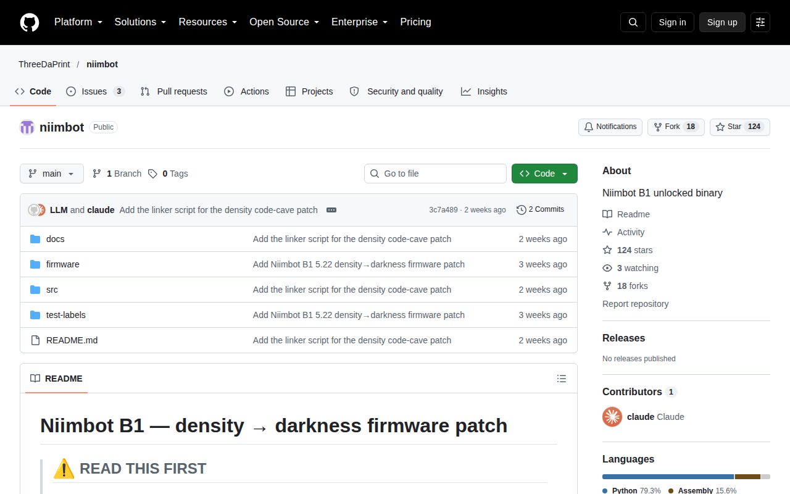The image size is (790, 494).
Task: Open the 3c7a489 commit hash link
Action: click(x=444, y=210)
